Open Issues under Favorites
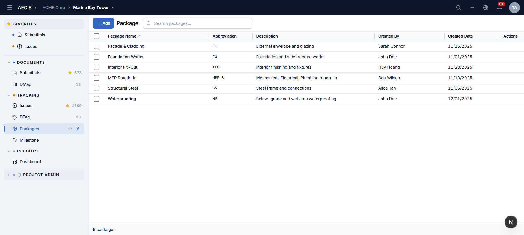Viewport: 524px width, 235px height. coord(31,47)
